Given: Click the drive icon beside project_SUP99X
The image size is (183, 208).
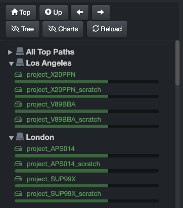Looking at the screenshot, I should tap(18, 179).
